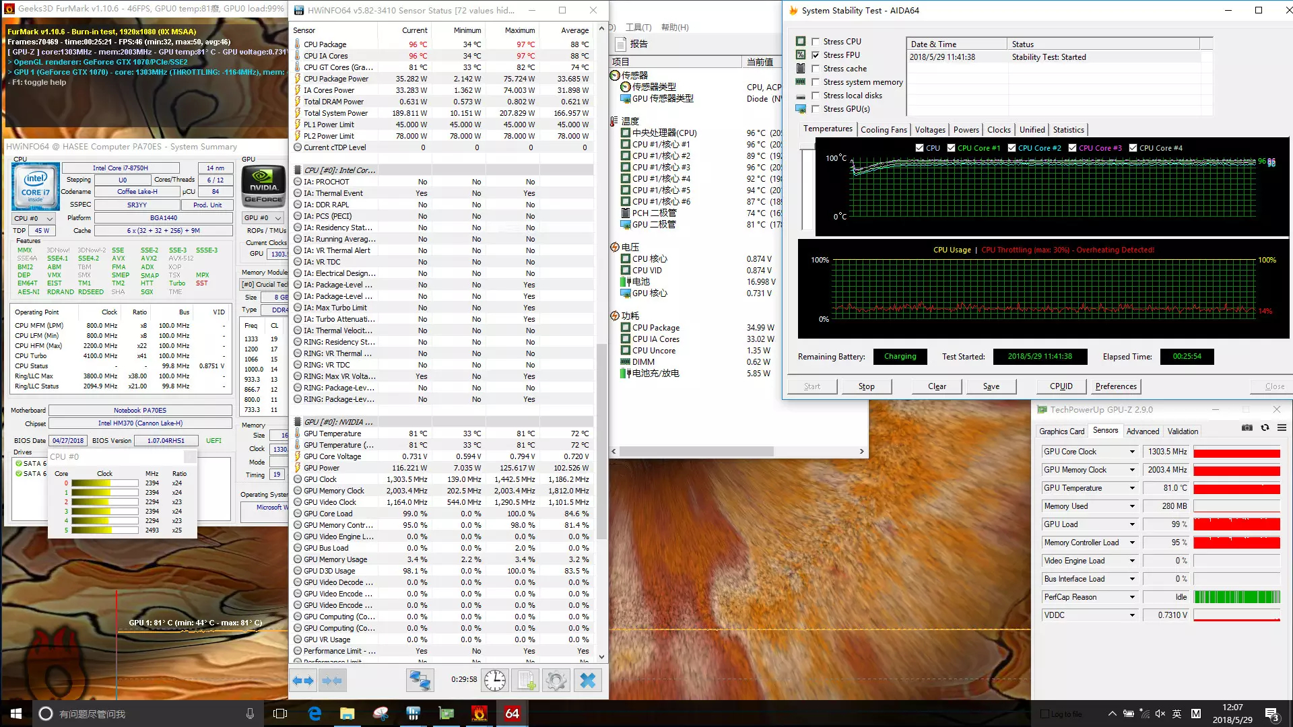Screen dimensions: 1293x727
Task: Click the GPU-Z screenshot camera icon
Action: point(1247,428)
